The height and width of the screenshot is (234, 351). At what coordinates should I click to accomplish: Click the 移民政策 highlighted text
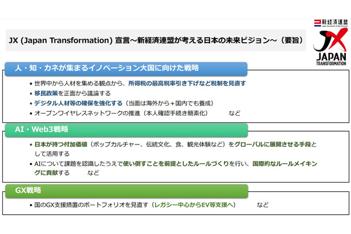tap(47, 93)
